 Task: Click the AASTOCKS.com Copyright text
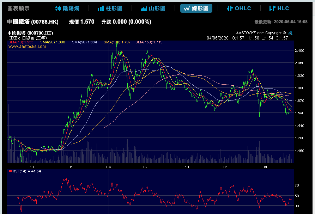click(x=261, y=33)
